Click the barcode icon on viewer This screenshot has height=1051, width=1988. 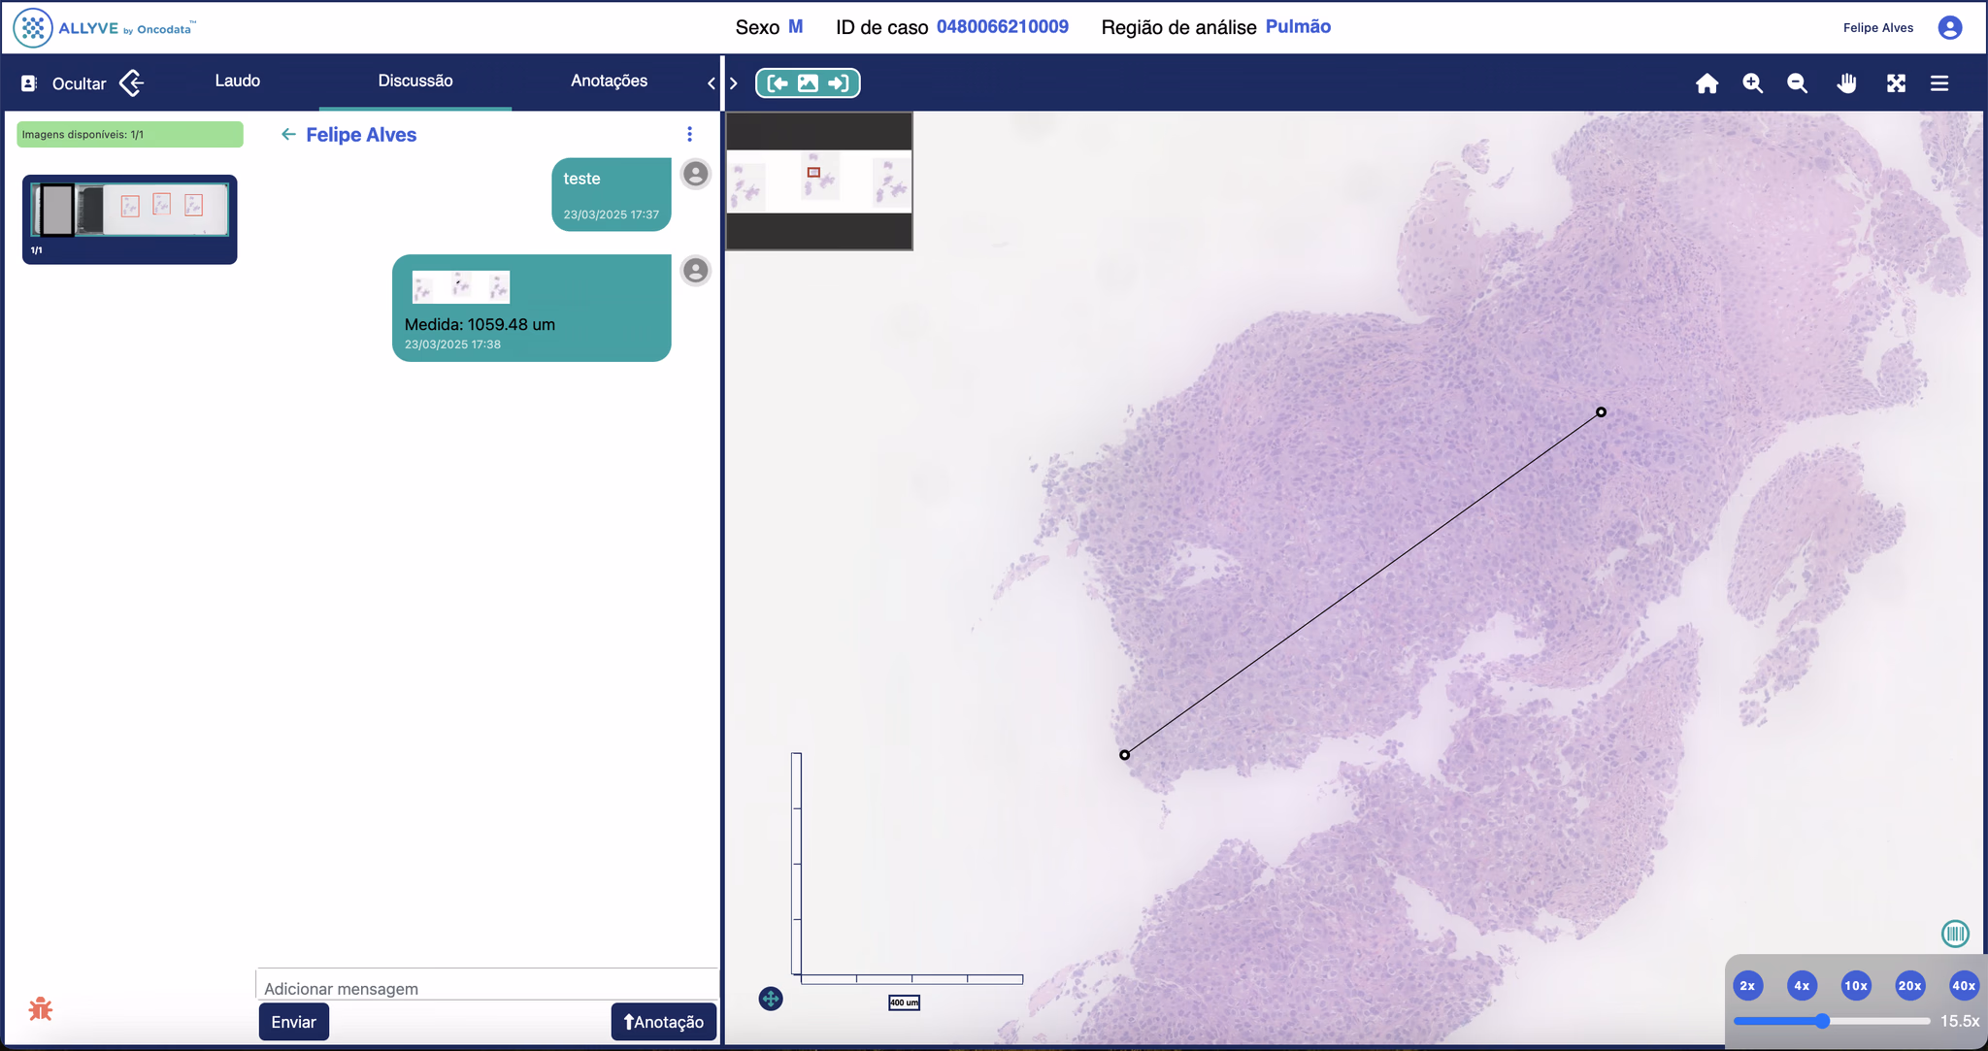tap(1955, 934)
